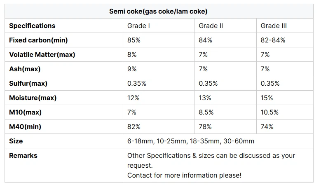Screen dimensions: 321x185
Task: Click the 10.5% M10 value
Action: [269, 112]
